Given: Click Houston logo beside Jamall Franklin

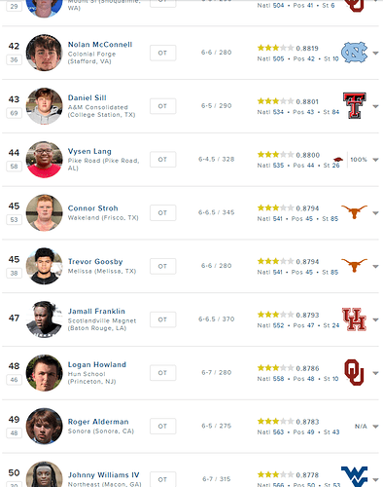Looking at the screenshot, I should point(354,319).
